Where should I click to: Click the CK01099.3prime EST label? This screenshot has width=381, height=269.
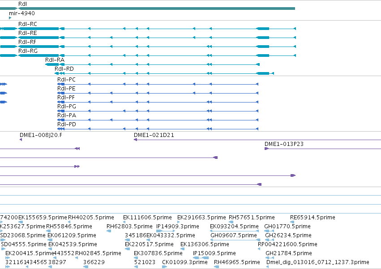pyautogui.click(x=185, y=262)
